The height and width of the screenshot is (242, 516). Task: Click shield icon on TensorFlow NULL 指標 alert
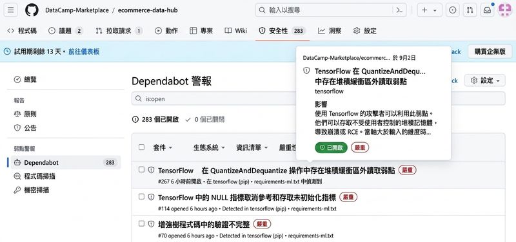(152, 197)
